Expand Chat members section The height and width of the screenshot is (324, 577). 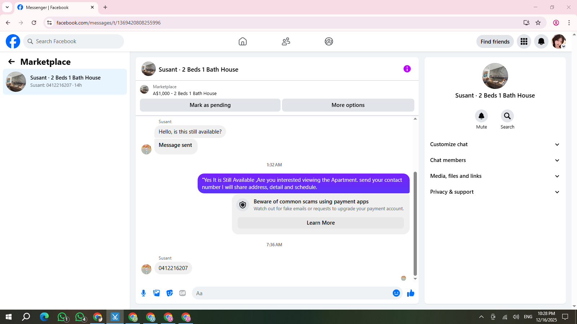(495, 160)
